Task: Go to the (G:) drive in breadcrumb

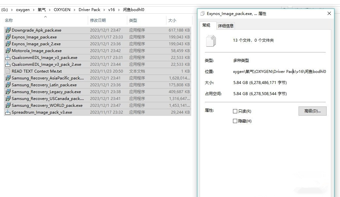Action: (5, 10)
